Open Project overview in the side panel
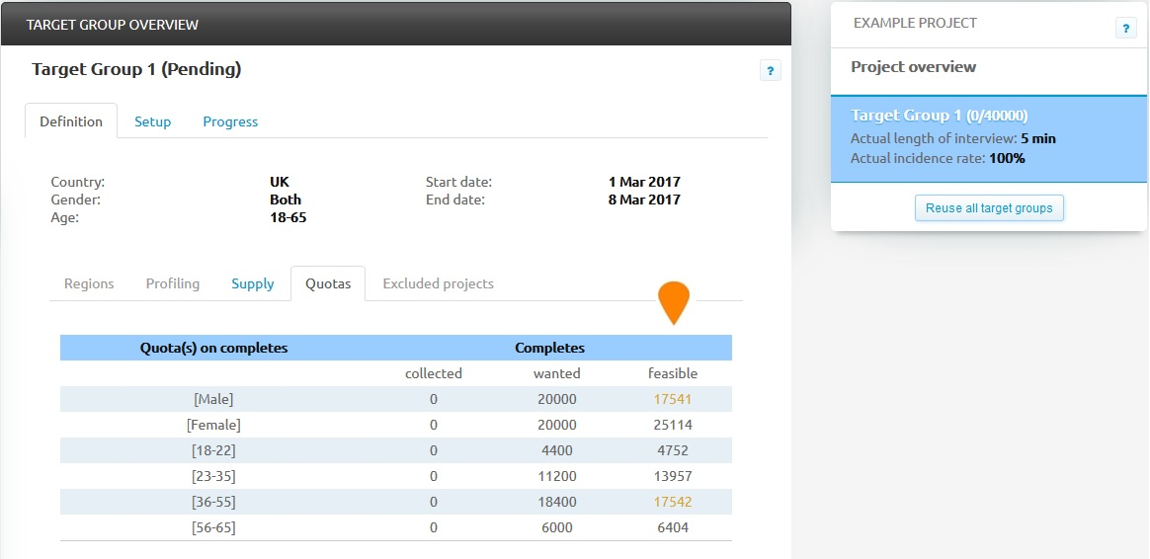 (913, 67)
